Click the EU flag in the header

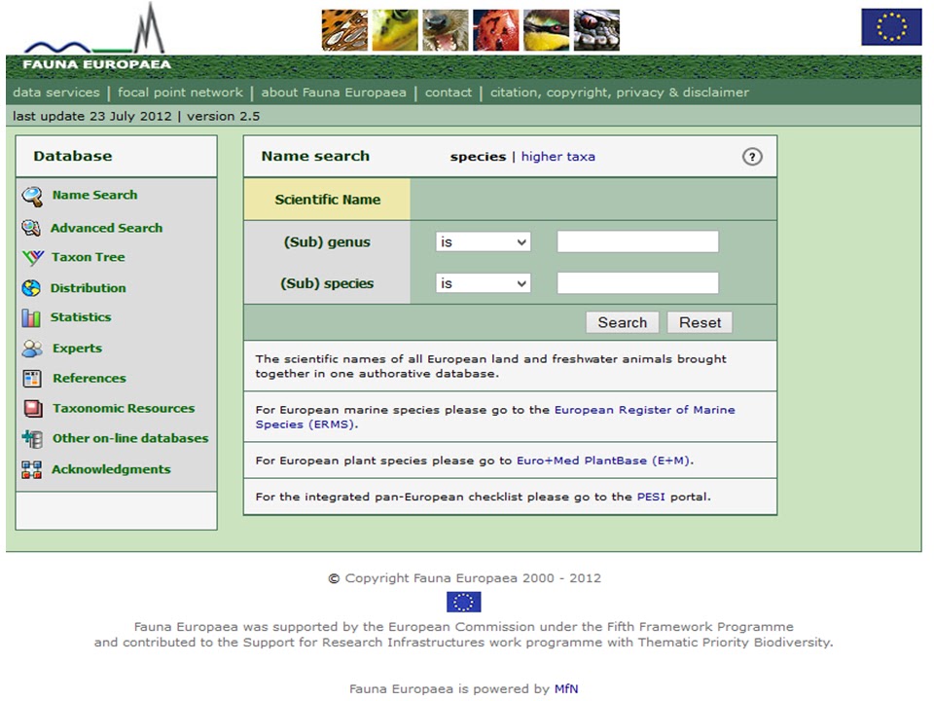(x=891, y=27)
